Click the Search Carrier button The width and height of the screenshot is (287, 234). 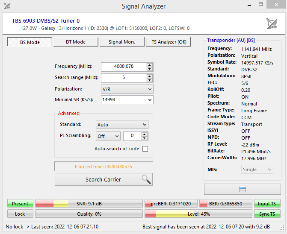[104, 179]
